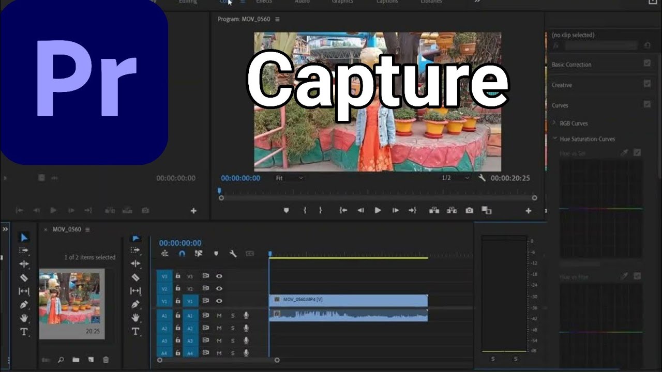
Task: Click Program monitor playhead timecode 00:00:00:00
Action: tap(240, 178)
